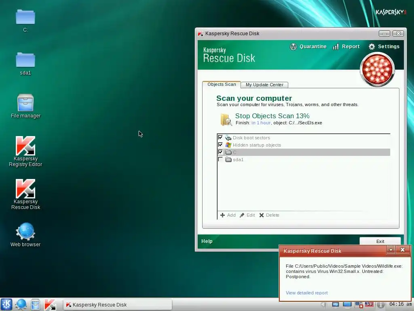Open the Report view
This screenshot has height=311, width=414.
pyautogui.click(x=346, y=47)
